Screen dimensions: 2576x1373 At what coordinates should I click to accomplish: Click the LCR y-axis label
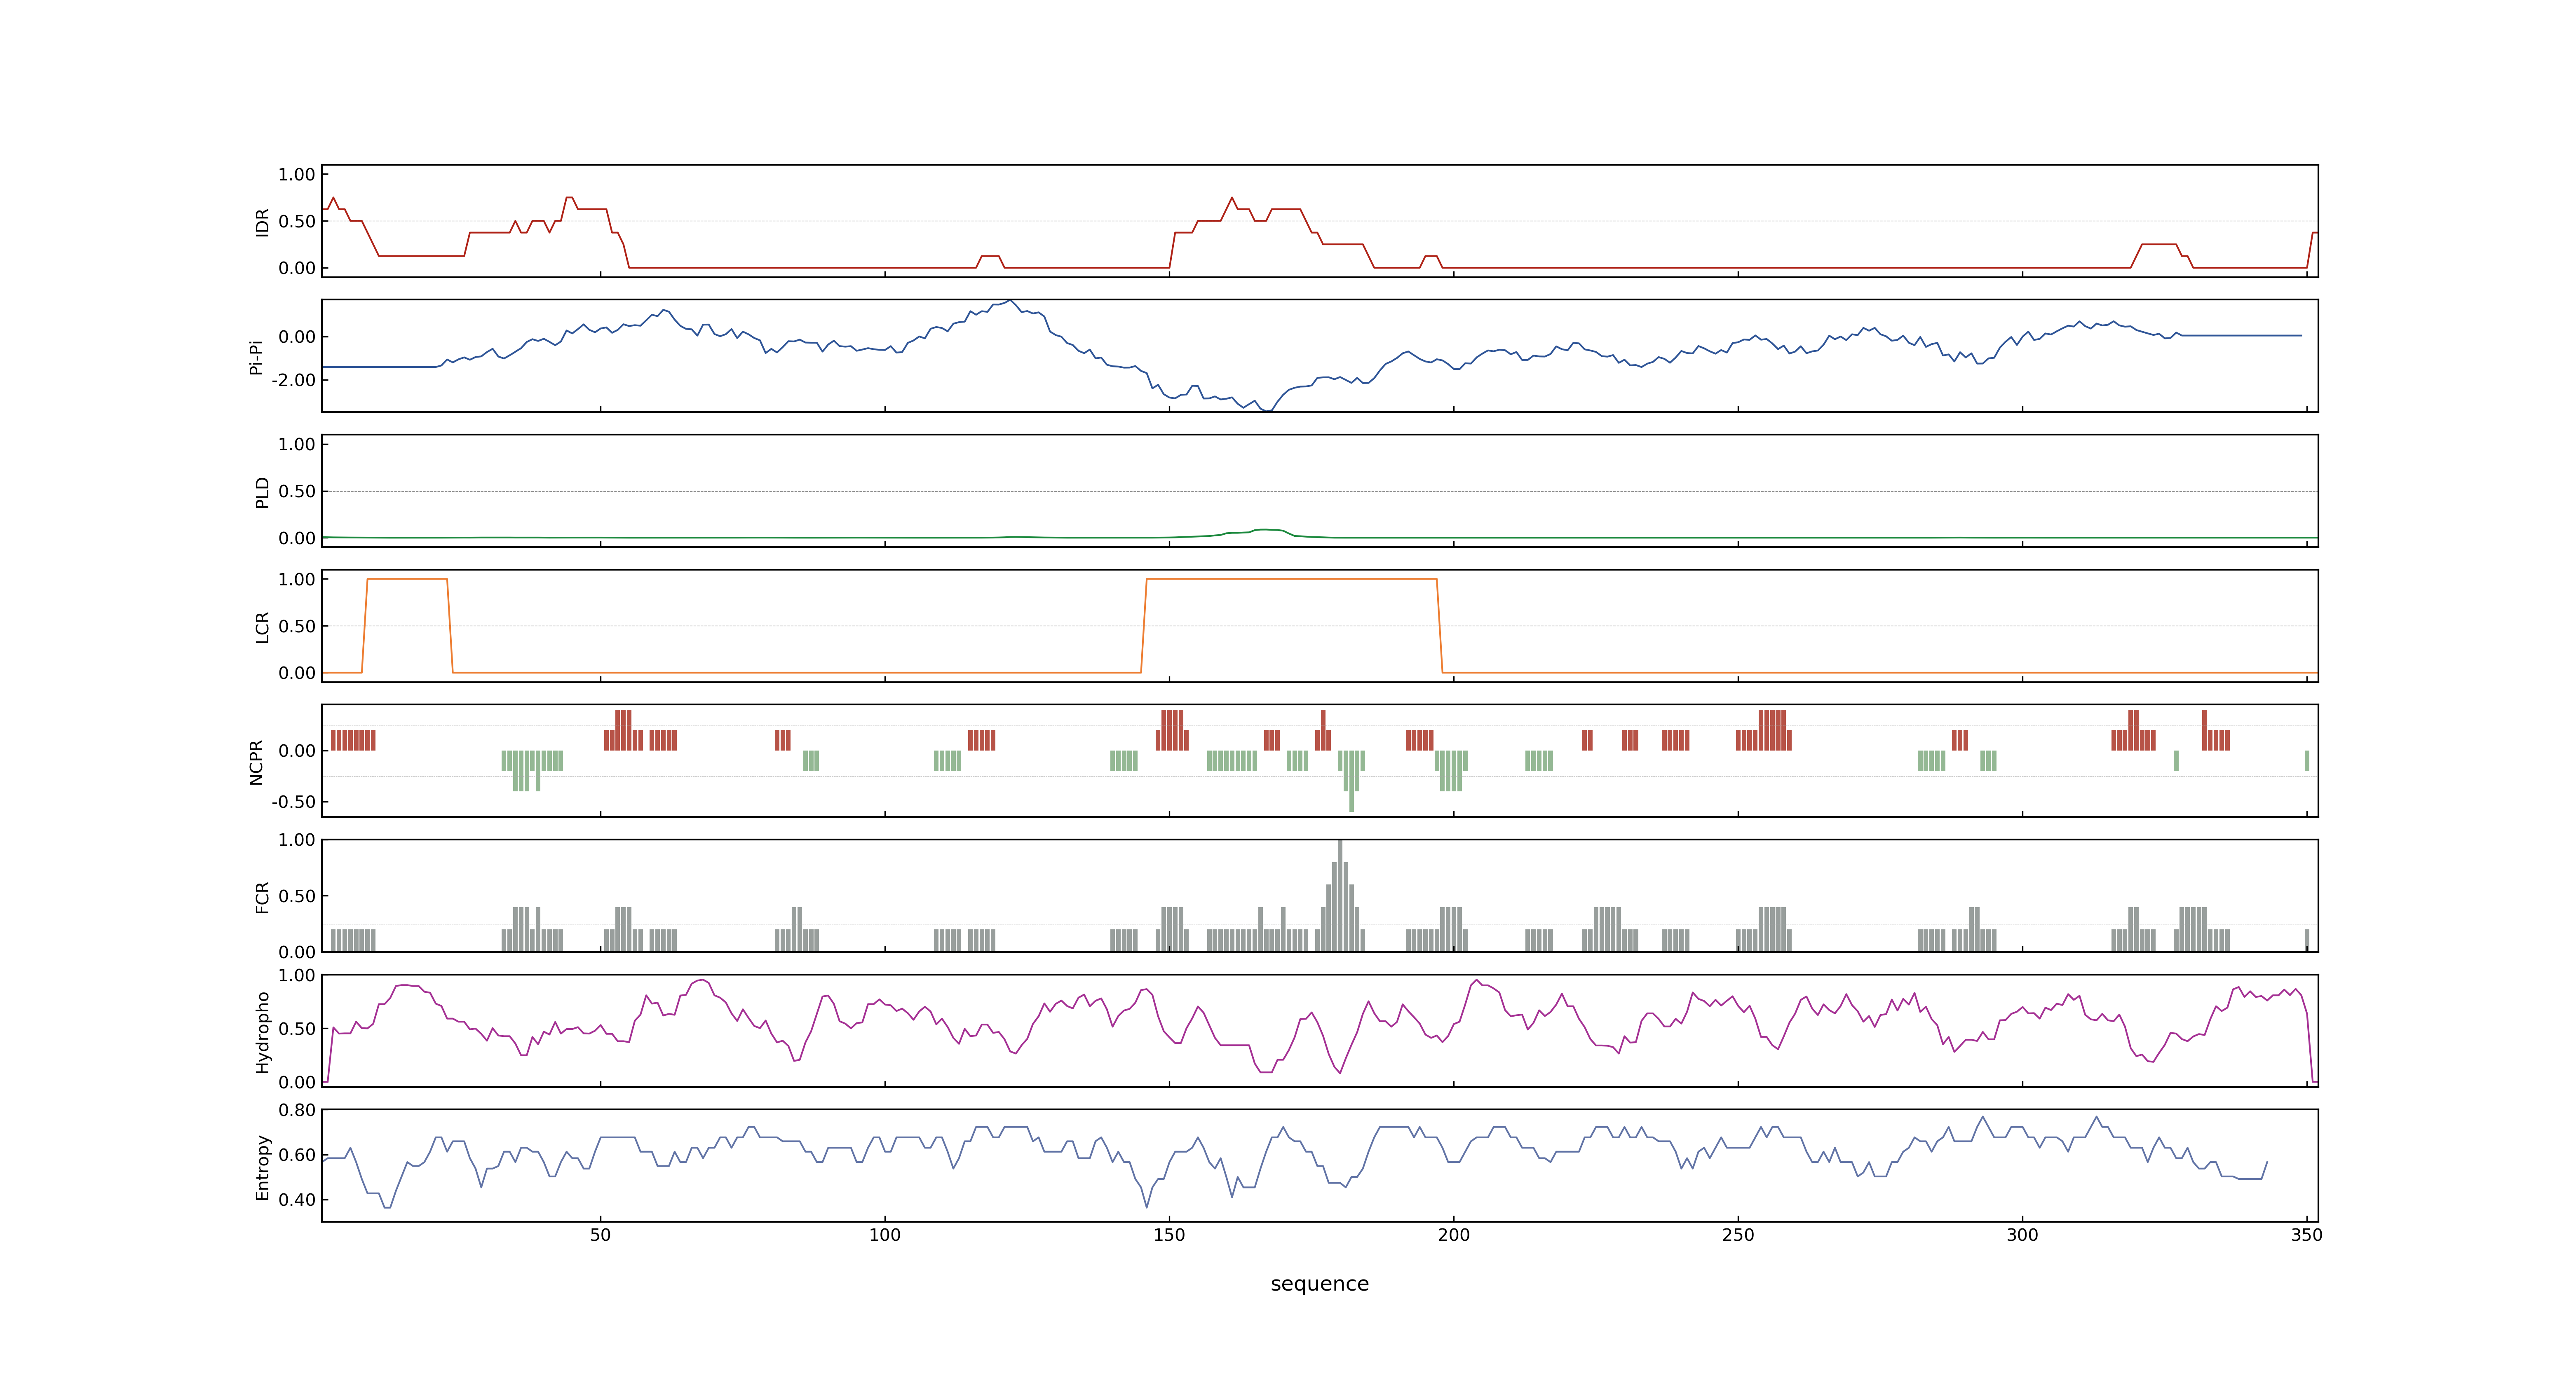(263, 627)
